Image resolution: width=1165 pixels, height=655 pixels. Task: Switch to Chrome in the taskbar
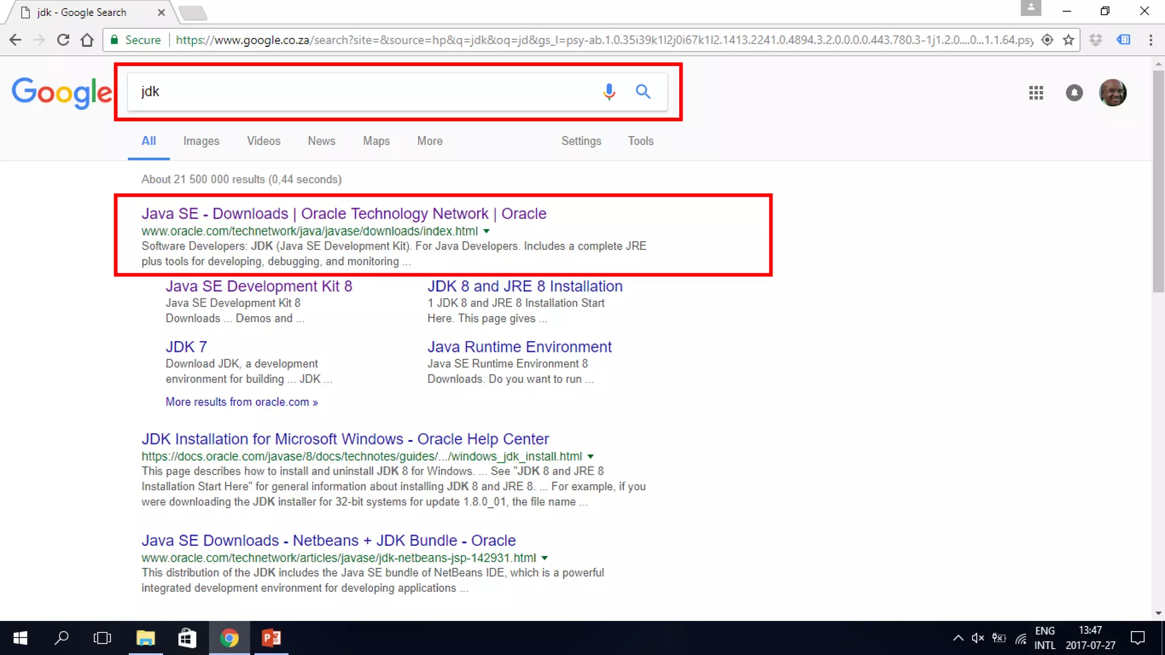[x=229, y=638]
